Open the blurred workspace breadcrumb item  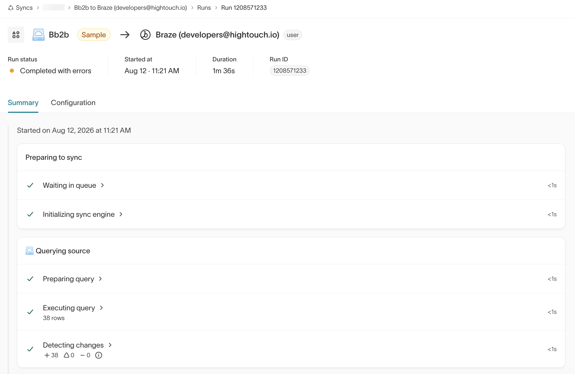pos(53,7)
